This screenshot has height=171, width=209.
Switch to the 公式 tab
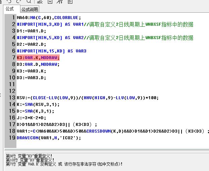10,9
